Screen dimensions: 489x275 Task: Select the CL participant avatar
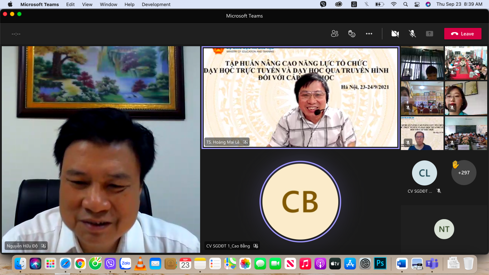[x=424, y=173]
